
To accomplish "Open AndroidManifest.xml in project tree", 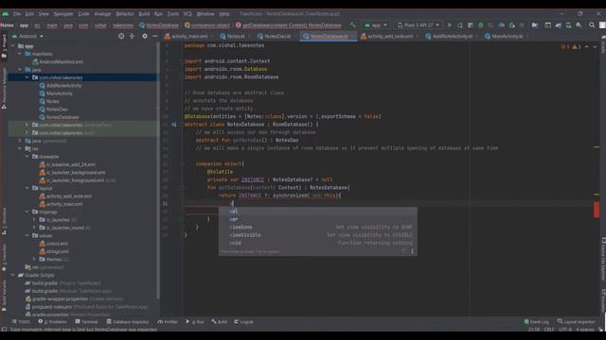I will click(x=58, y=61).
